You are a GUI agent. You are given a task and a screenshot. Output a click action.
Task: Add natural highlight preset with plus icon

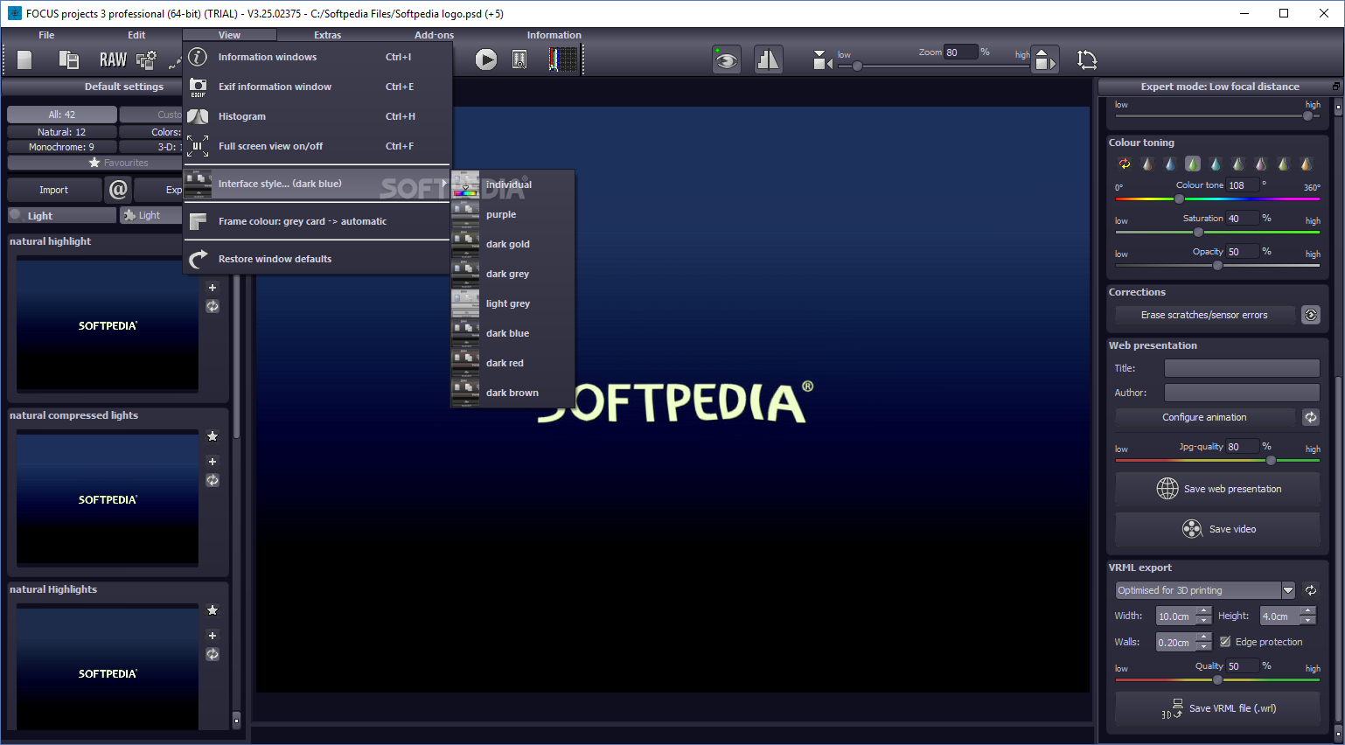(213, 288)
